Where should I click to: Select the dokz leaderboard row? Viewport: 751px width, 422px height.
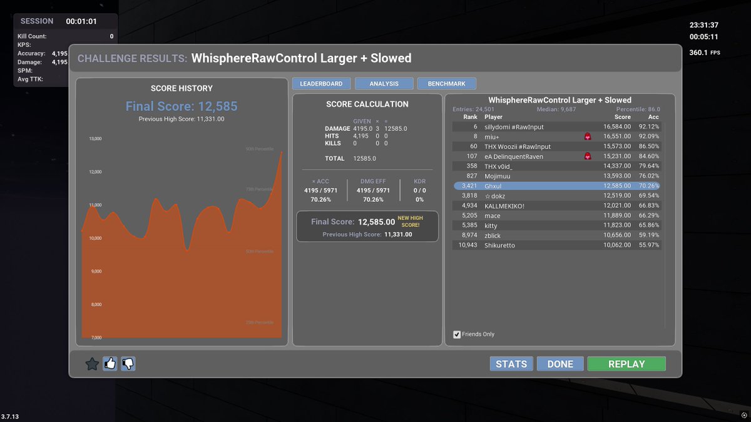(556, 196)
